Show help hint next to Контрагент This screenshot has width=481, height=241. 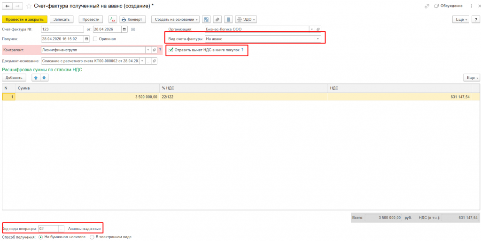(160, 50)
